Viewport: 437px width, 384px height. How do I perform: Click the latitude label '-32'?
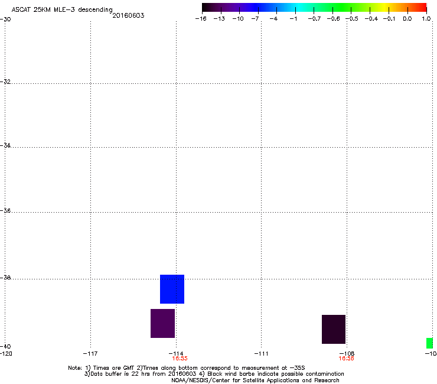5,82
